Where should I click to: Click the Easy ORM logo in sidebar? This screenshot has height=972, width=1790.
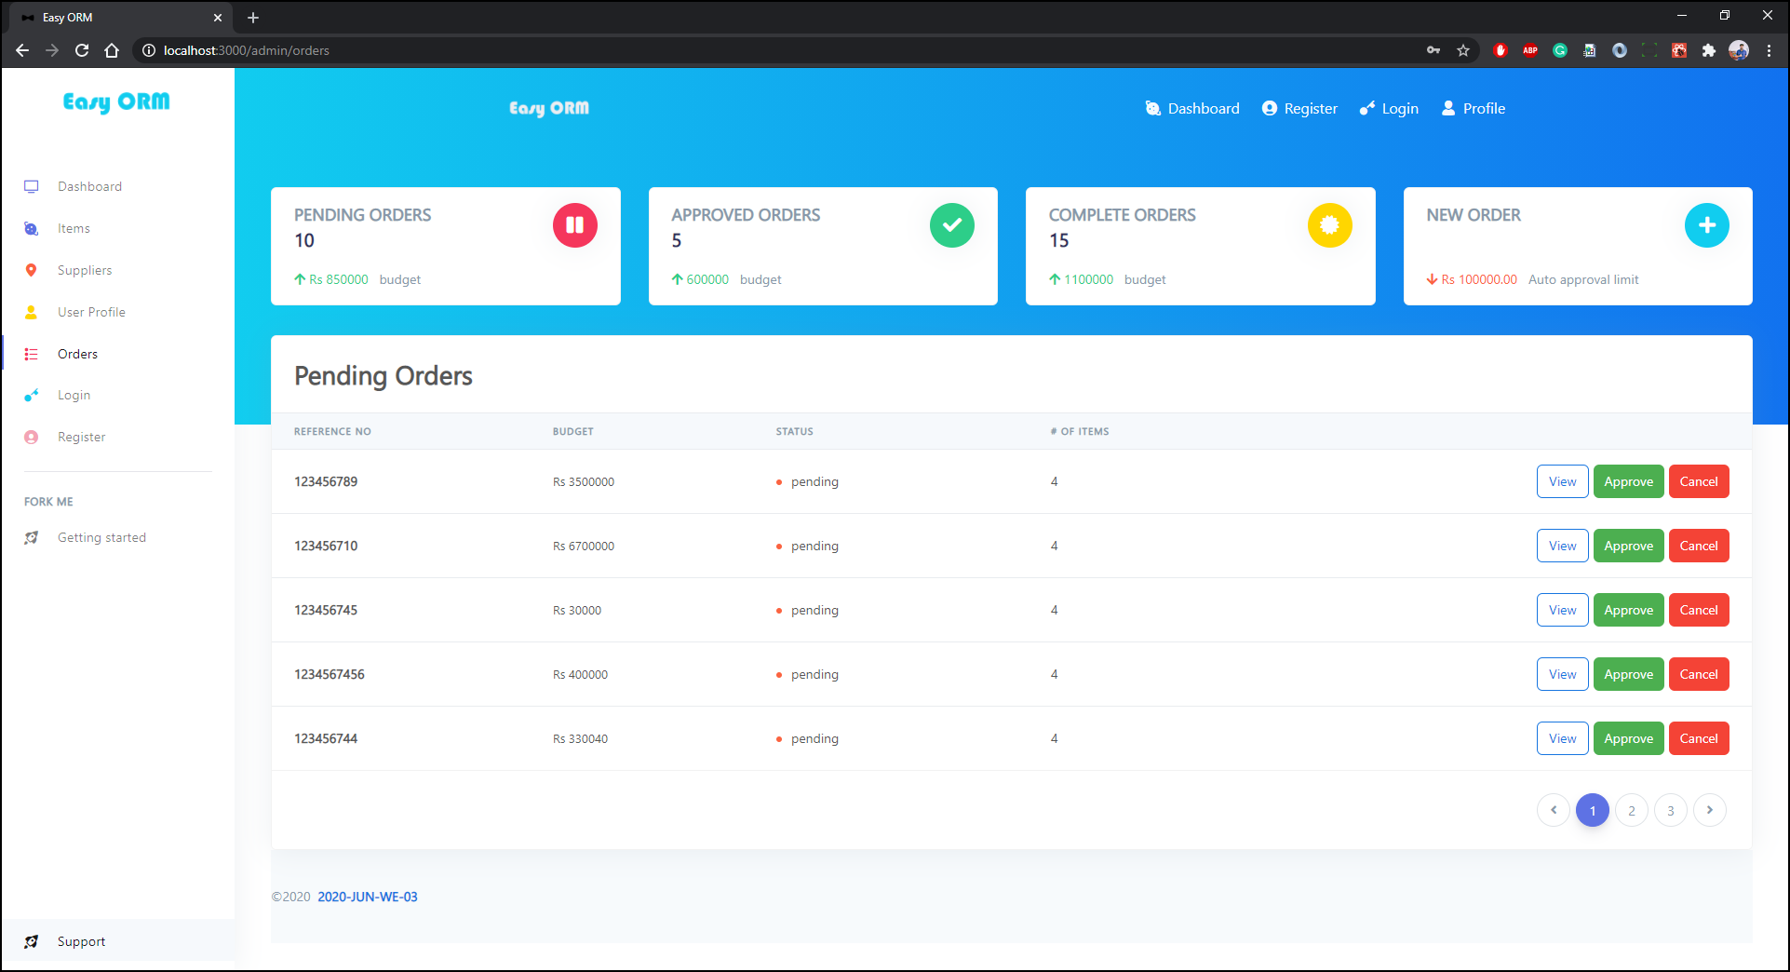coord(116,101)
